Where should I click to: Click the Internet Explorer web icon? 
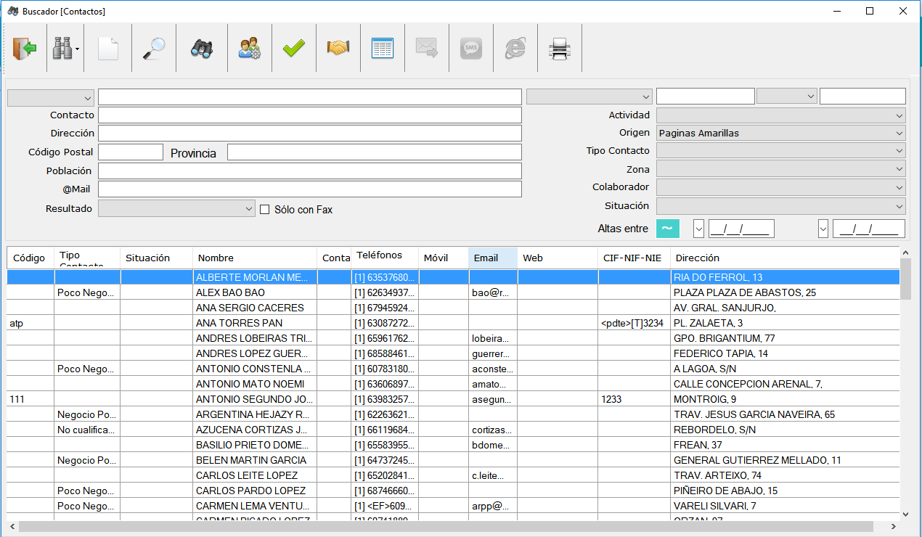[515, 49]
